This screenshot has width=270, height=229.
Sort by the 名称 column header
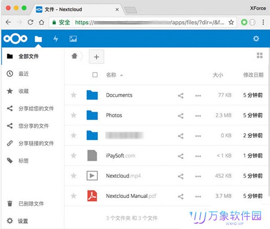(111, 75)
